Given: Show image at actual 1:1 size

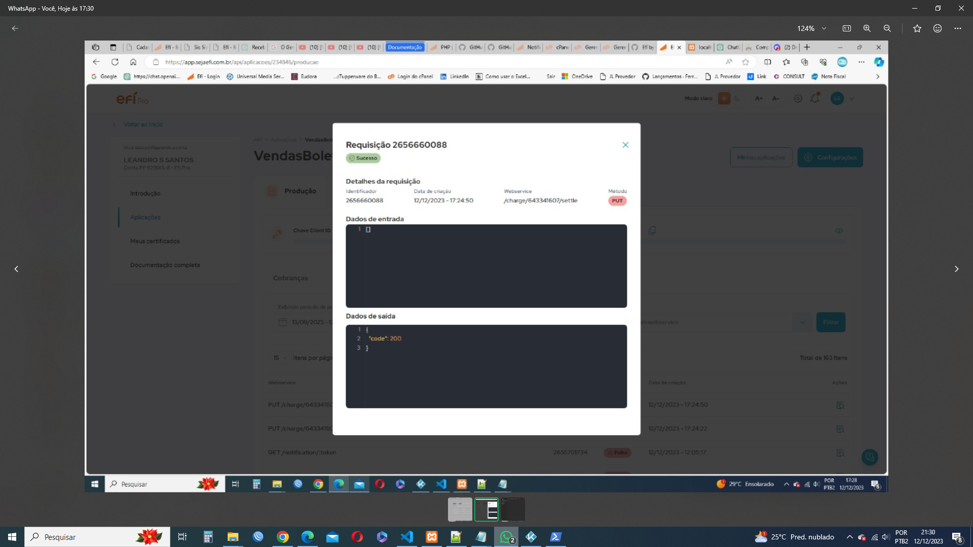Looking at the screenshot, I should [x=846, y=28].
